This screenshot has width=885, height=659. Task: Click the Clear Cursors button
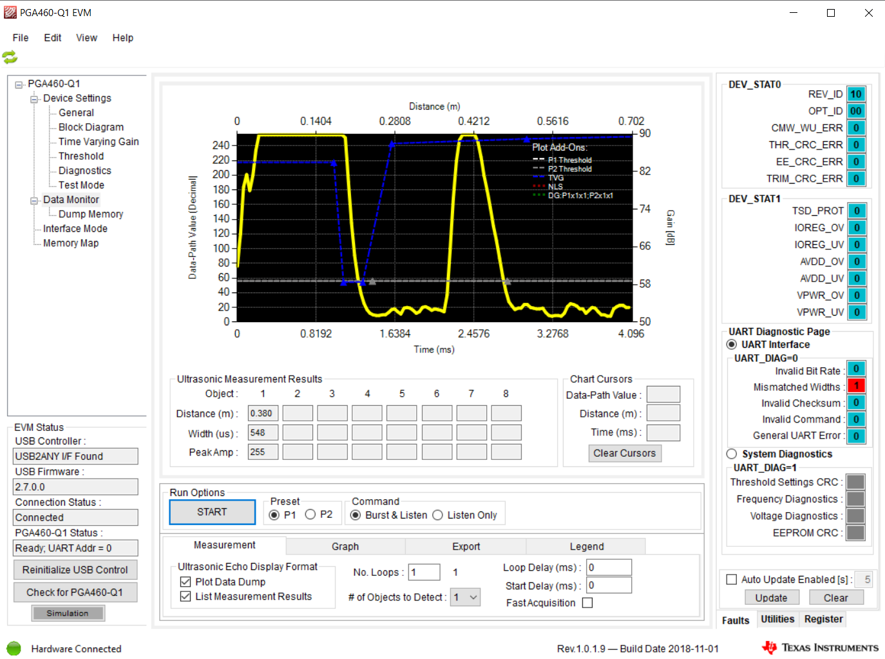tap(625, 454)
